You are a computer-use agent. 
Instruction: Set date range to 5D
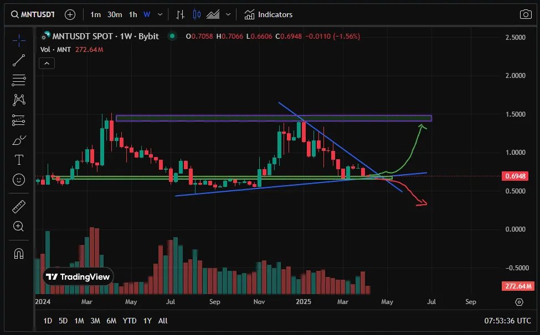[63, 321]
